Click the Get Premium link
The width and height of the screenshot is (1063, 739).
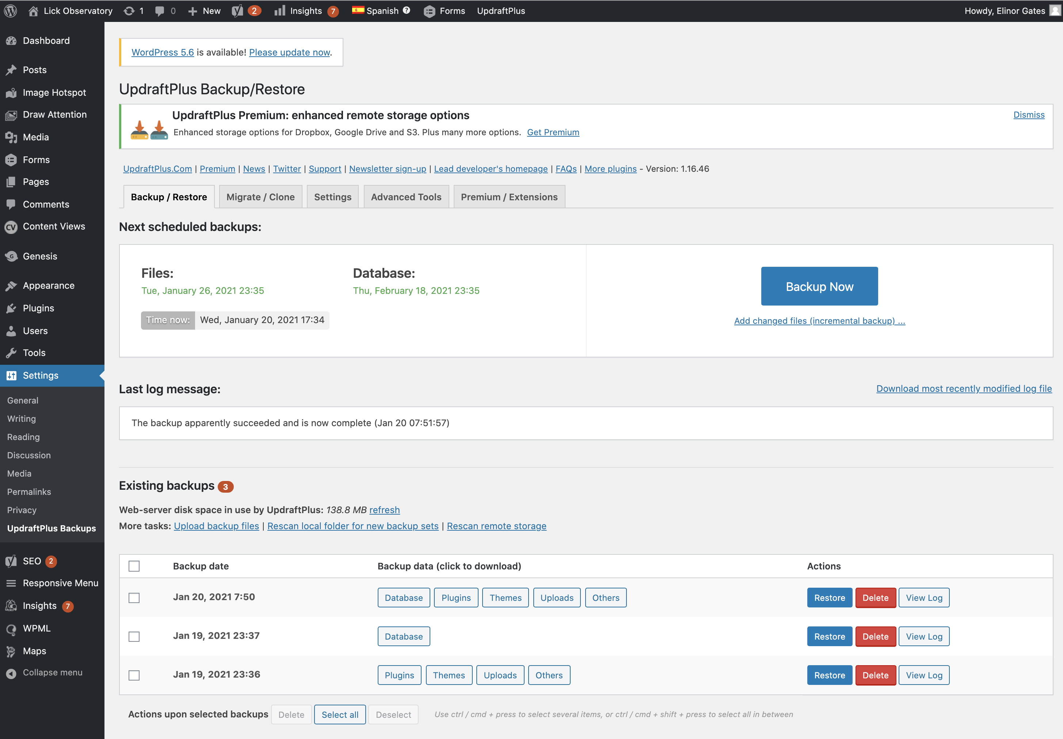point(553,132)
